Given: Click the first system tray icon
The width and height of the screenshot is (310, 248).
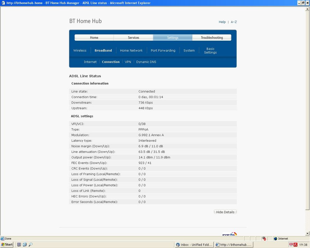Looking at the screenshot, I should click(291, 245).
